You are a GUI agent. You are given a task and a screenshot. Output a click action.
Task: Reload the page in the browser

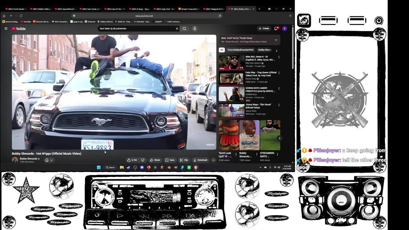(21, 16)
